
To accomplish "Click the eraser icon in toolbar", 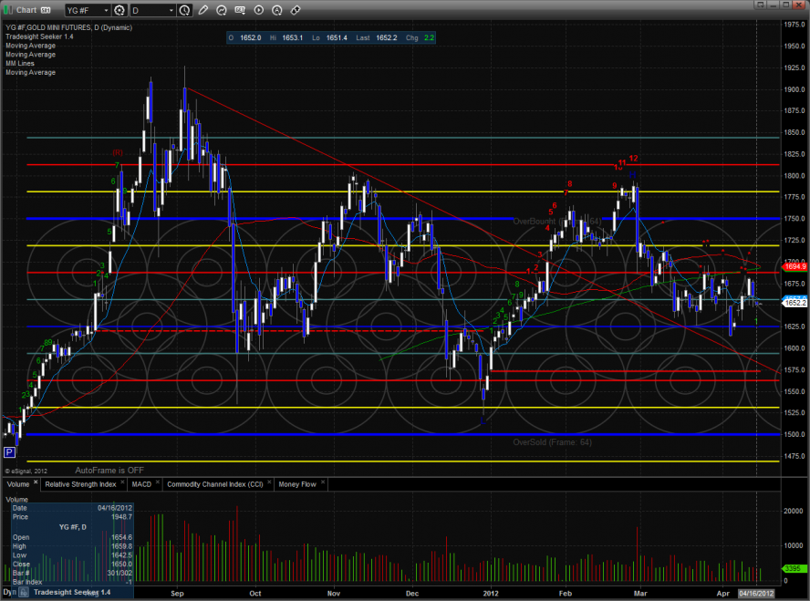I will [295, 11].
